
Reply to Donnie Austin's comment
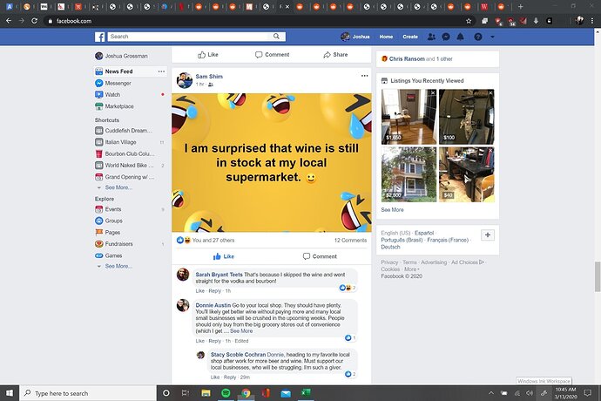click(x=214, y=341)
